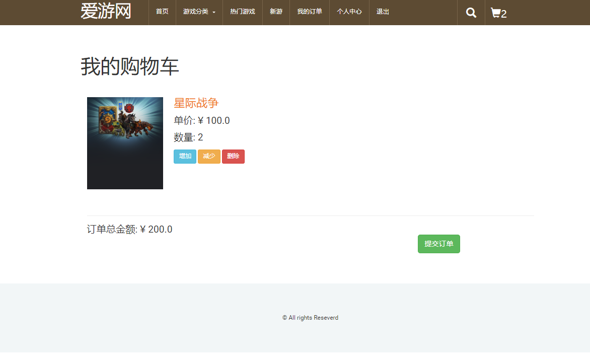Increase quantity with the 增加 button
The height and width of the screenshot is (364, 590).
click(185, 157)
